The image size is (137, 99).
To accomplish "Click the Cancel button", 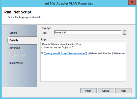I will click(106, 91).
